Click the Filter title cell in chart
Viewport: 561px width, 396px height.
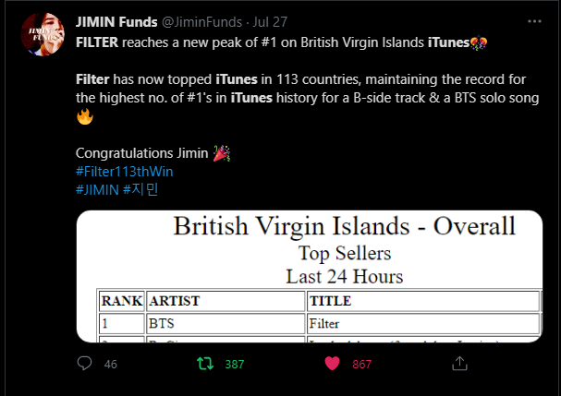click(x=423, y=323)
